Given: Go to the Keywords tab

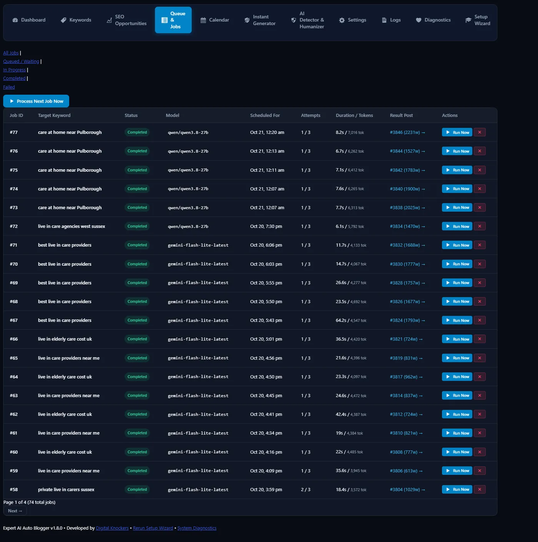Looking at the screenshot, I should [x=76, y=20].
